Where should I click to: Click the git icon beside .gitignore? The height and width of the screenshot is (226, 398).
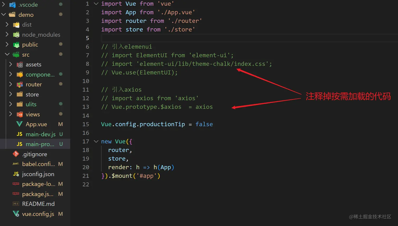[16, 154]
